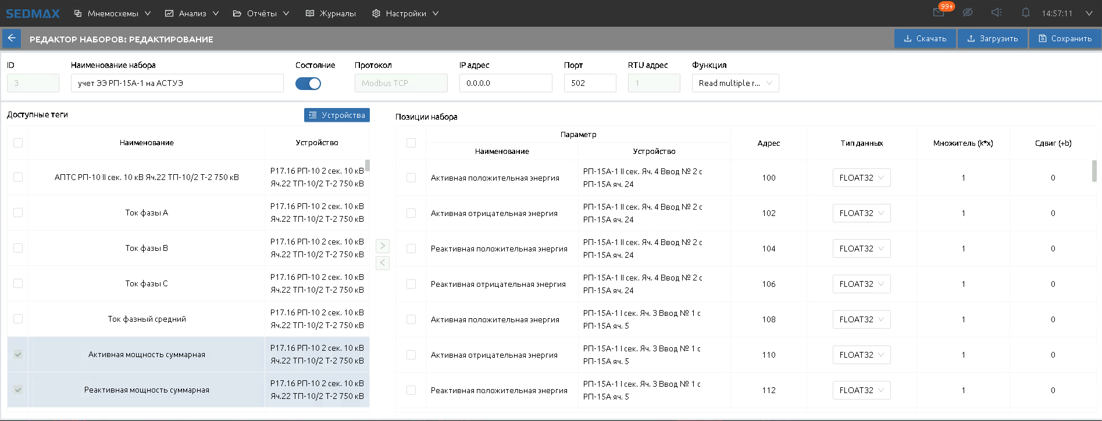Open the Функция dropdown
The height and width of the screenshot is (421, 1102).
pos(735,83)
